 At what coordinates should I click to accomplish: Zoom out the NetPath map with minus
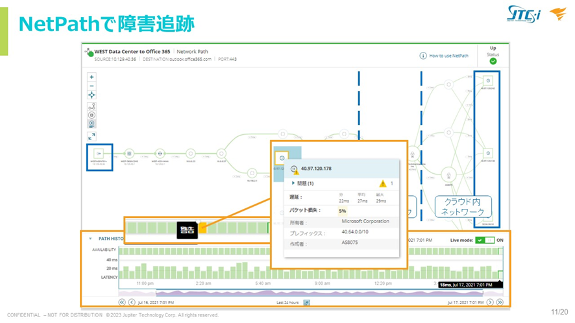point(92,86)
